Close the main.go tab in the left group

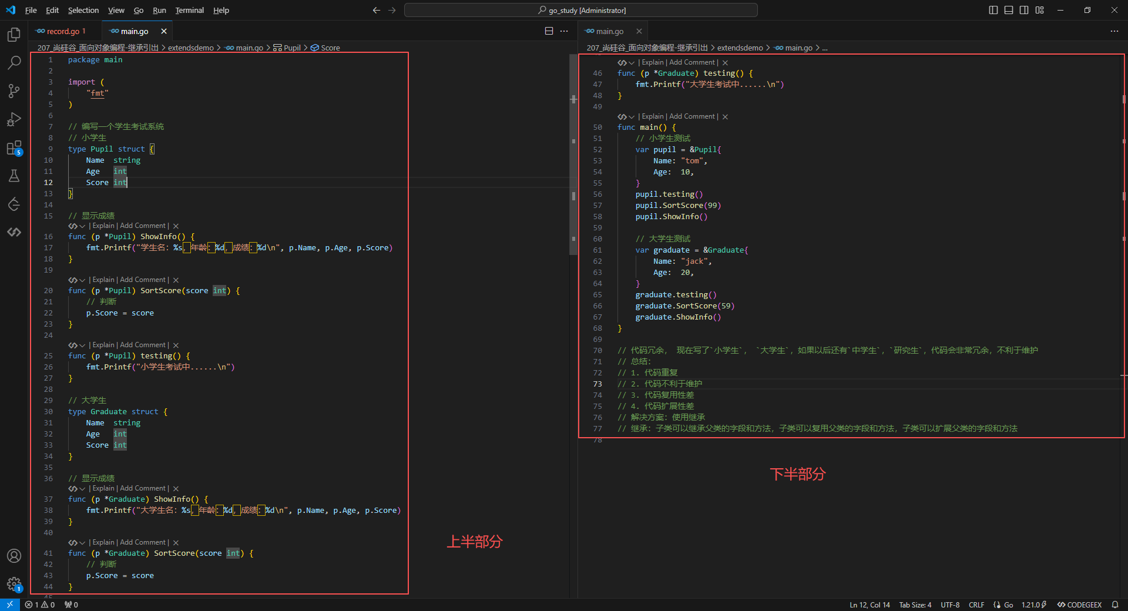164,31
